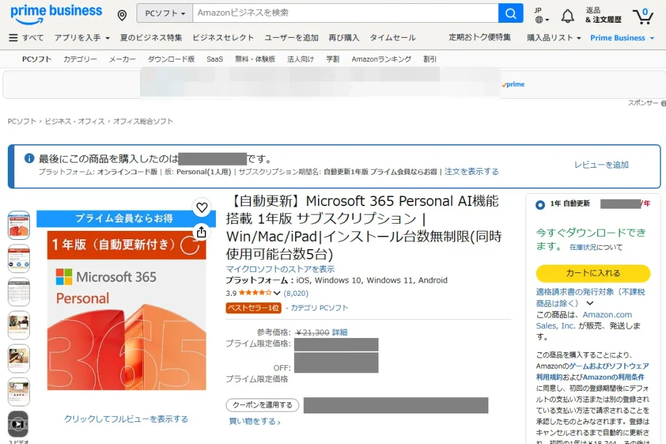Click inside the Amazonビジネスを検索 search field
The width and height of the screenshot is (666, 444).
pyautogui.click(x=345, y=13)
